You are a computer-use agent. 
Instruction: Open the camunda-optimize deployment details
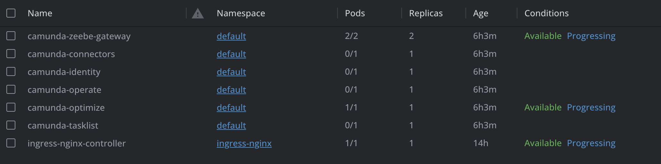point(66,108)
